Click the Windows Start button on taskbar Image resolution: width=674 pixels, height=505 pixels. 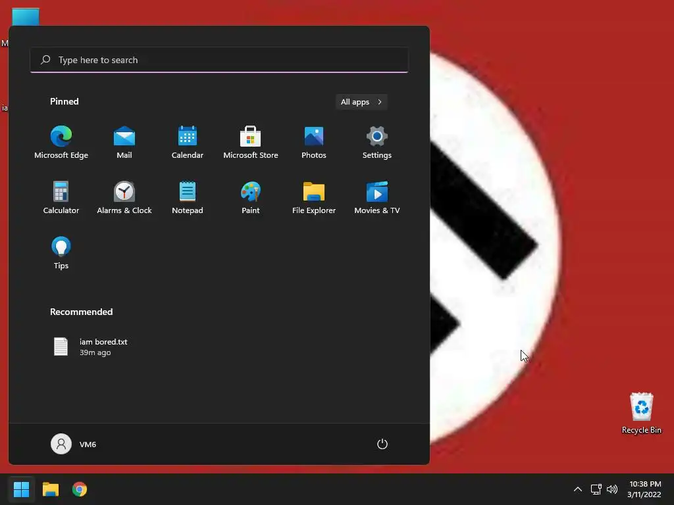(x=21, y=489)
